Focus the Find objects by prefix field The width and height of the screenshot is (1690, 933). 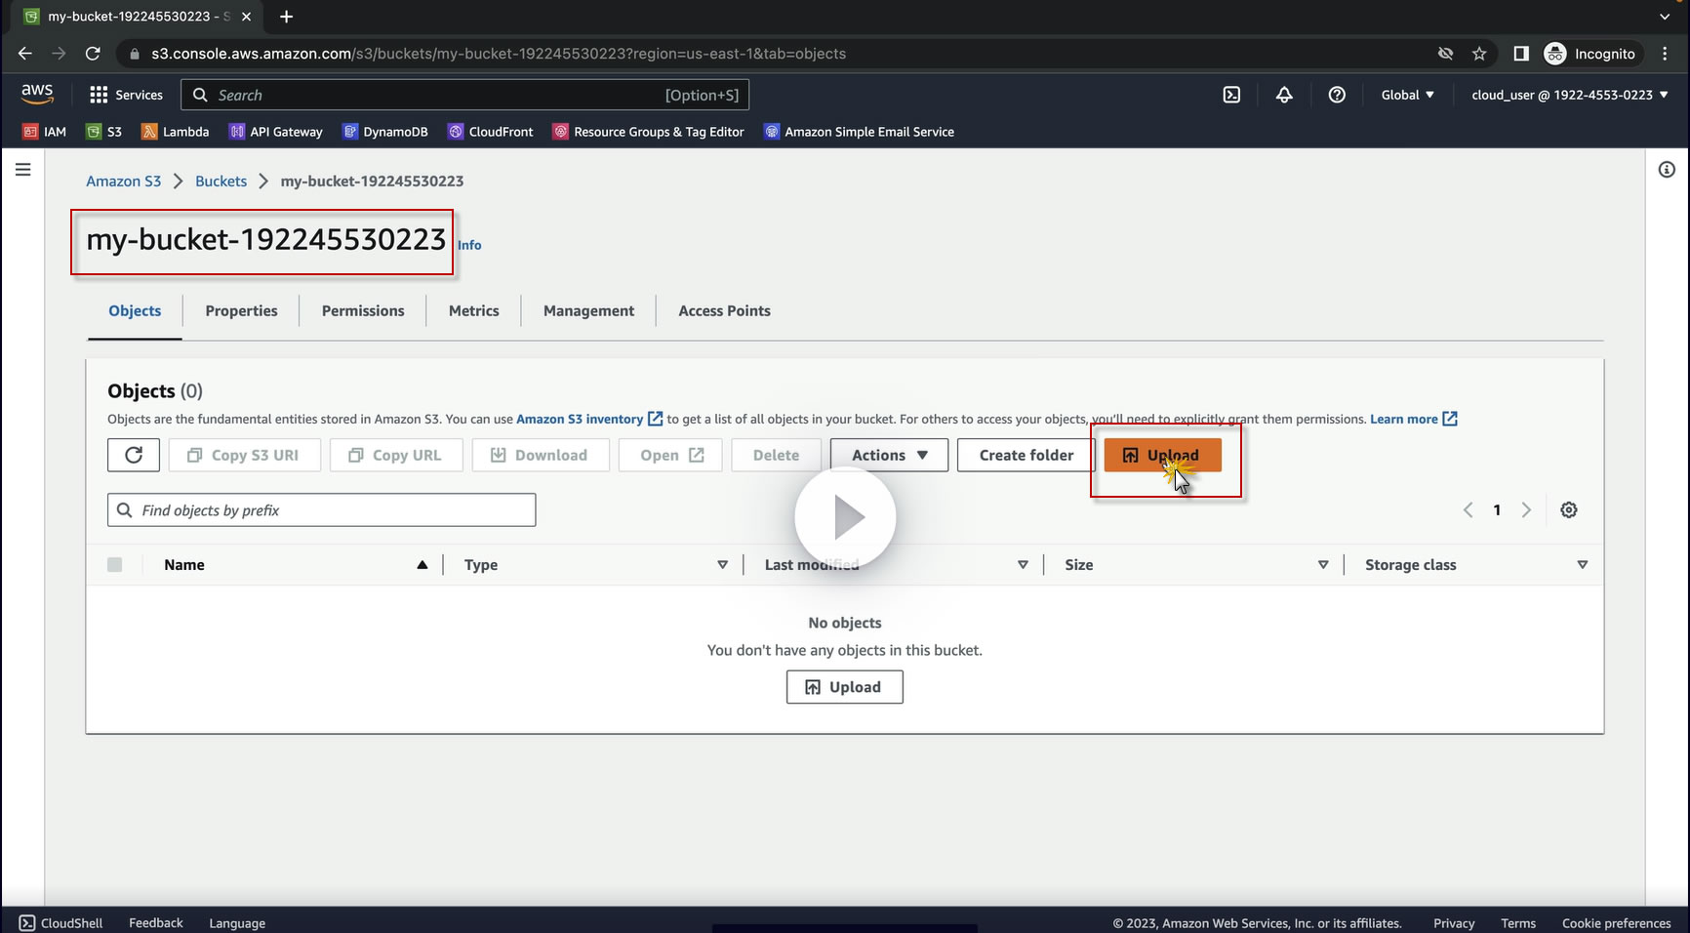[x=322, y=509]
